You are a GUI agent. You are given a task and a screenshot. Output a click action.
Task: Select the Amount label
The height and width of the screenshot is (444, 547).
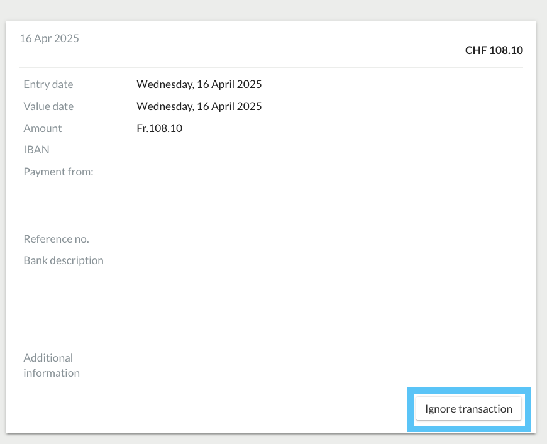point(43,128)
